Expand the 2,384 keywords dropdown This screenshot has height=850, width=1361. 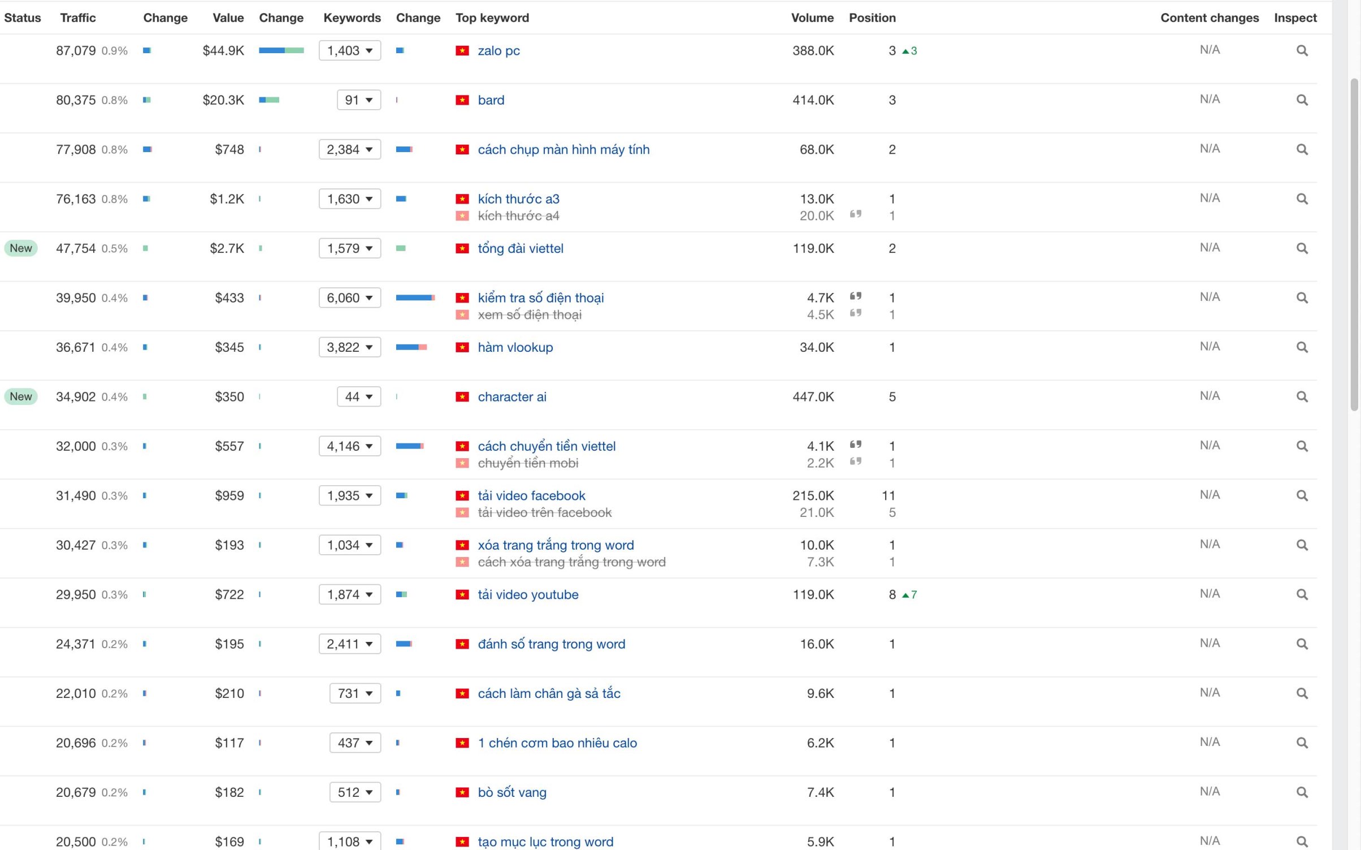(x=350, y=150)
